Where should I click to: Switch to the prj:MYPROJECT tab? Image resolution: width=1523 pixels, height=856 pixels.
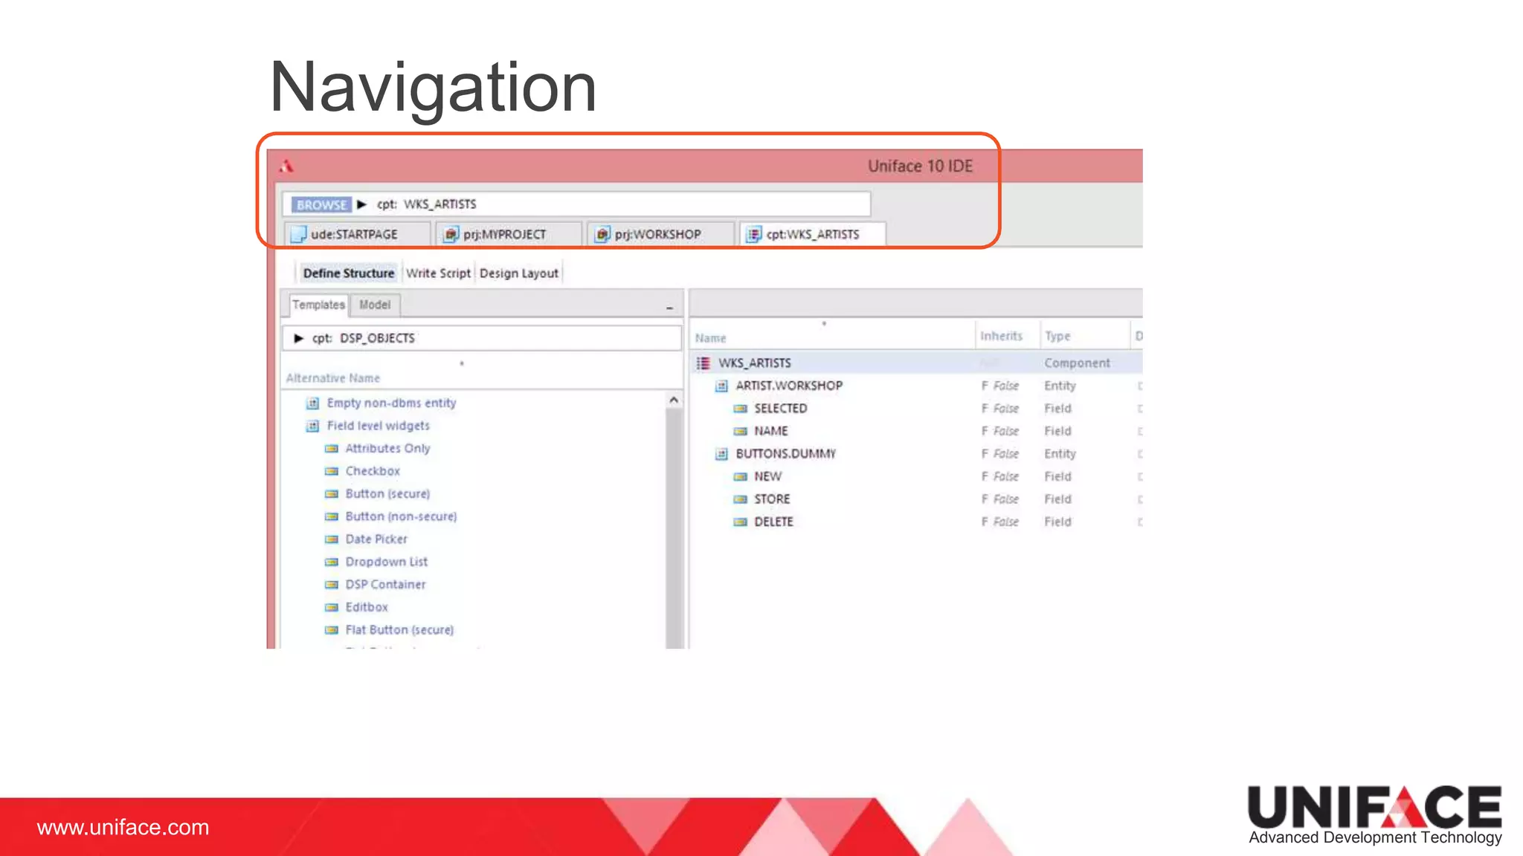(509, 234)
